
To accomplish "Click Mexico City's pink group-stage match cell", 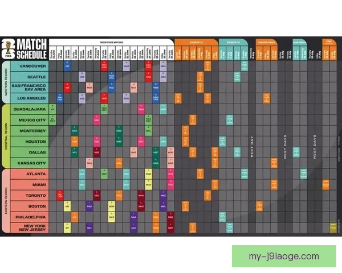I will (x=97, y=120).
